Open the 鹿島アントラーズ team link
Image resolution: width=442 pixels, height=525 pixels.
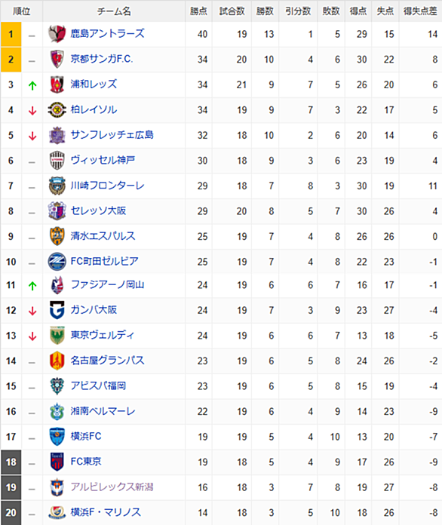point(108,33)
